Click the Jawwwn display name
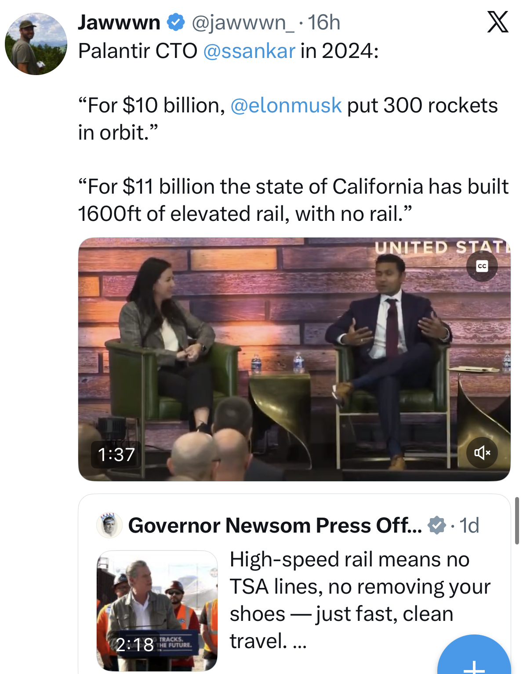The height and width of the screenshot is (674, 523). click(119, 22)
